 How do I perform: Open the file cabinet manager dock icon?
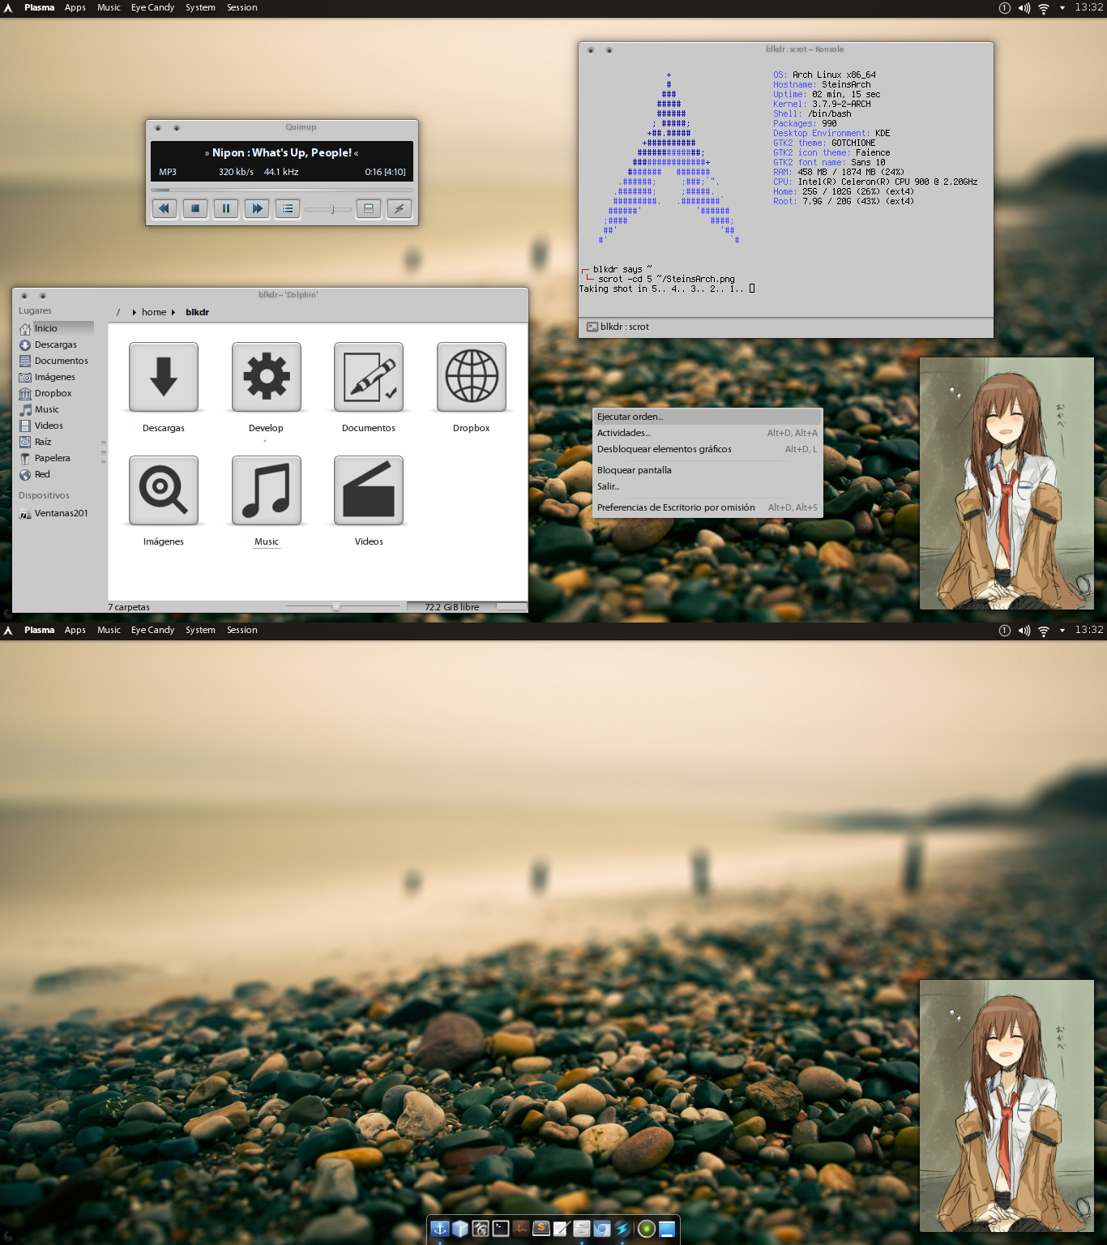pos(582,1229)
